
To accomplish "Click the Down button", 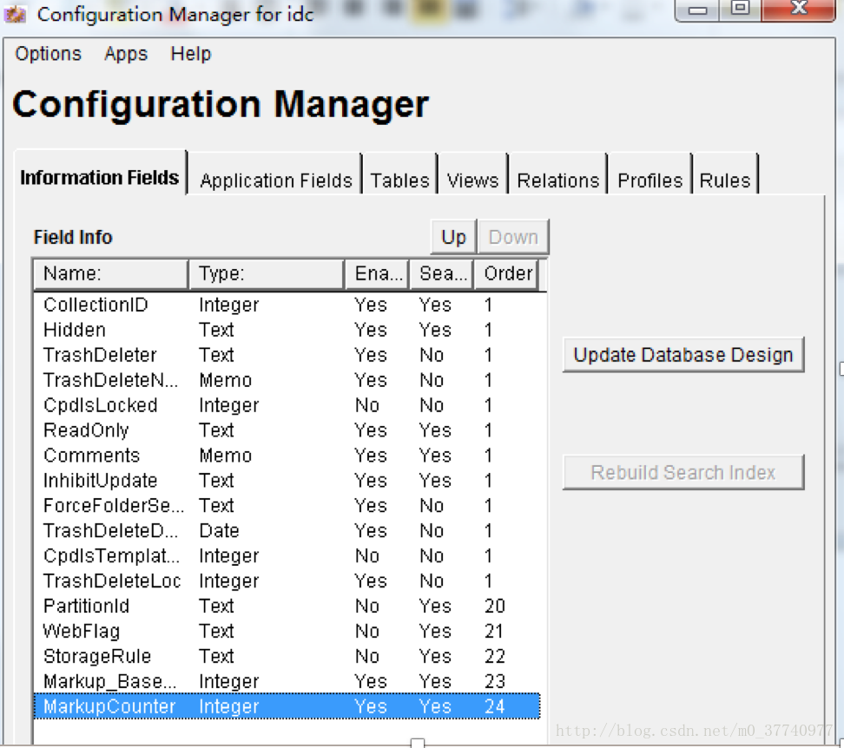I will 513,236.
